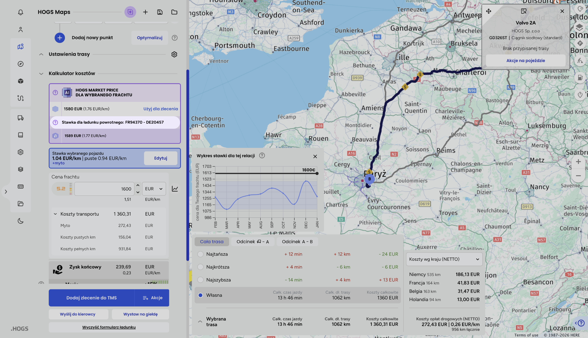Viewport: 588px width, 338px height.
Task: Open the EUR currency dropdown
Action: pyautogui.click(x=154, y=189)
